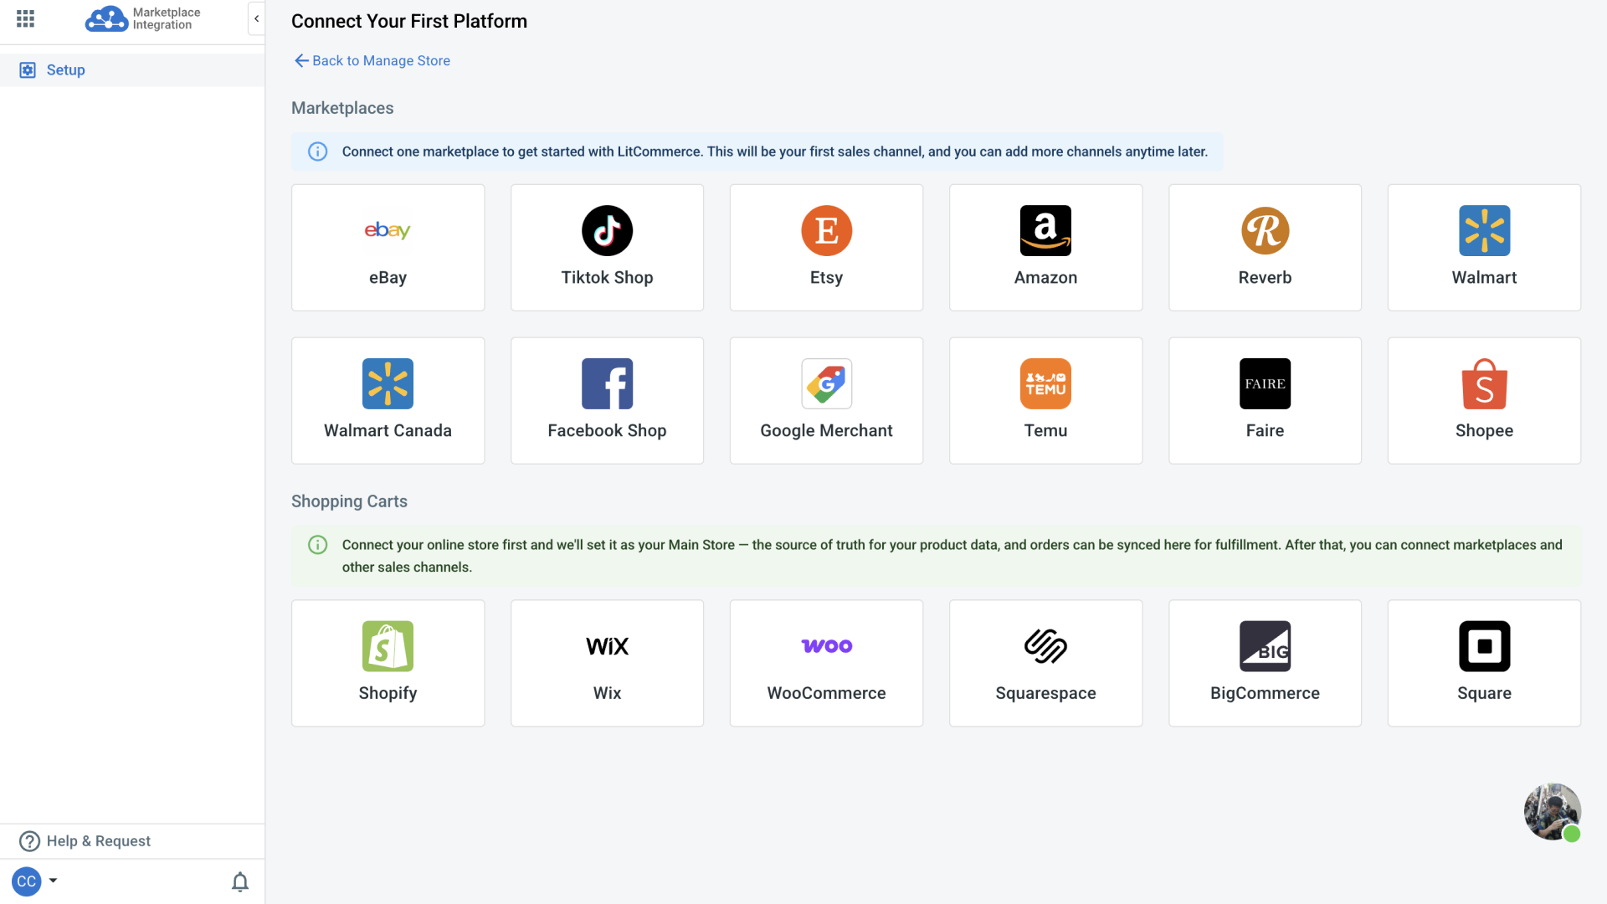Choose the Wix logo
This screenshot has width=1607, height=904.
pyautogui.click(x=607, y=646)
